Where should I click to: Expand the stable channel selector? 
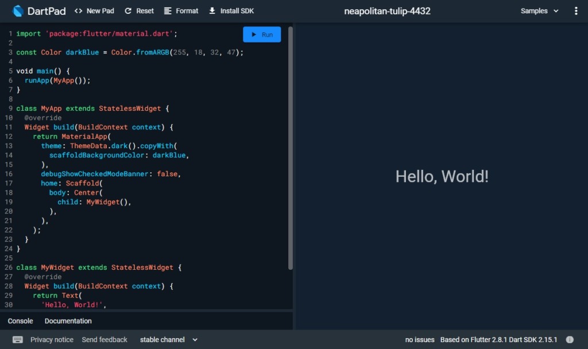coord(169,340)
